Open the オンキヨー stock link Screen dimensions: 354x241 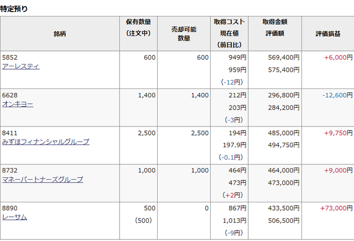point(18,104)
